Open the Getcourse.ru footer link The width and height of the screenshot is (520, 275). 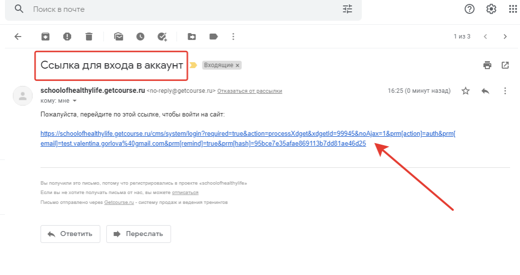click(x=119, y=202)
